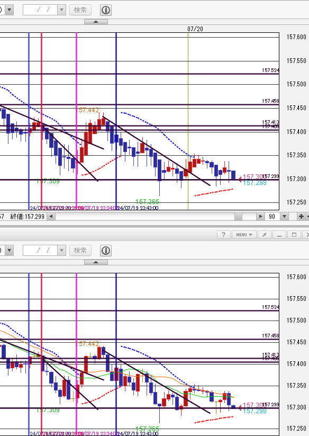Open the MENU dropdown of lower chart
Image resolution: width=309 pixels, height=436 pixels.
[x=244, y=235]
